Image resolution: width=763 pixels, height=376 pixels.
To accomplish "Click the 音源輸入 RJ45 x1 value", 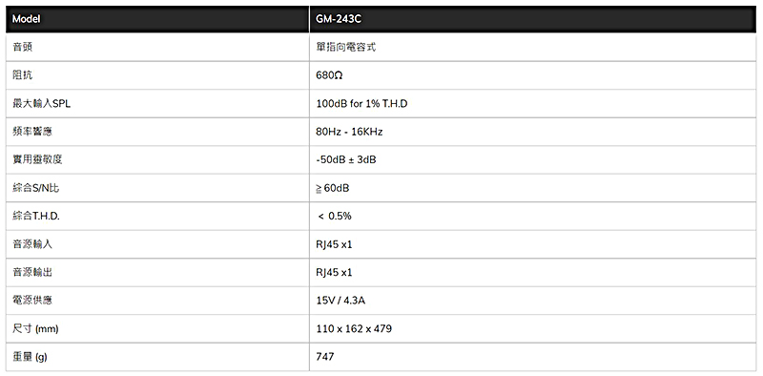I will coord(334,244).
